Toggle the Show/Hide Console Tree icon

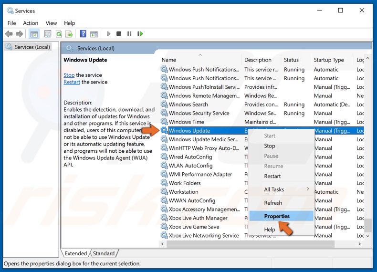tap(34, 34)
